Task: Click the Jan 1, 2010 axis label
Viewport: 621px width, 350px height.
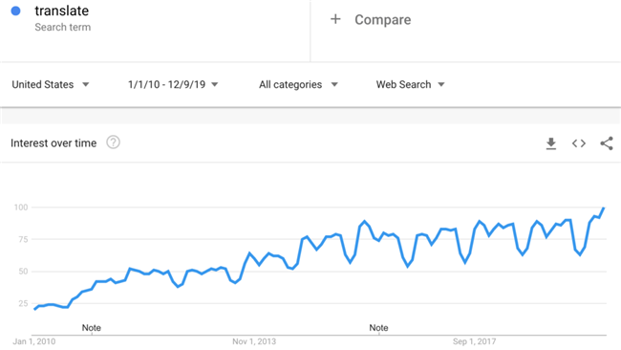Action: pos(34,341)
